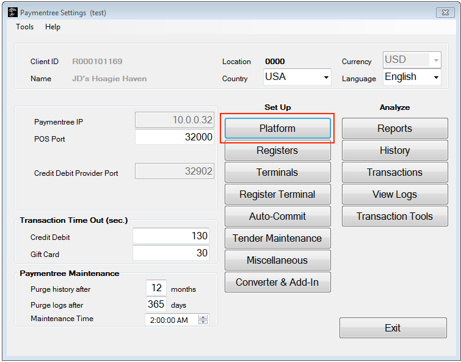
Task: Open Tender Maintenance
Action: pos(278,238)
